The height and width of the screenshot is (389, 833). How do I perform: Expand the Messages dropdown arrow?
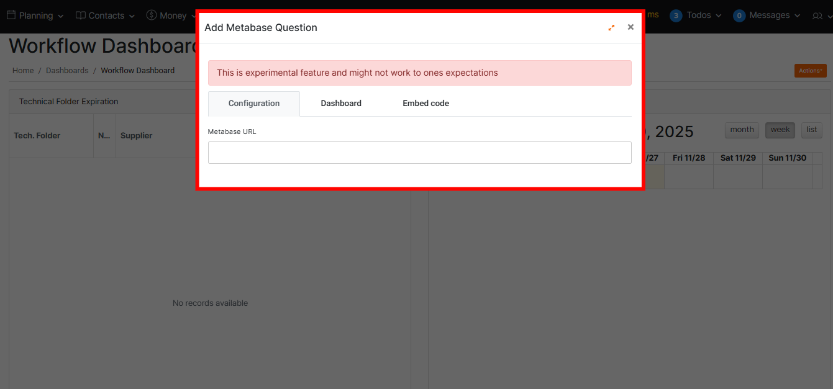(x=798, y=16)
